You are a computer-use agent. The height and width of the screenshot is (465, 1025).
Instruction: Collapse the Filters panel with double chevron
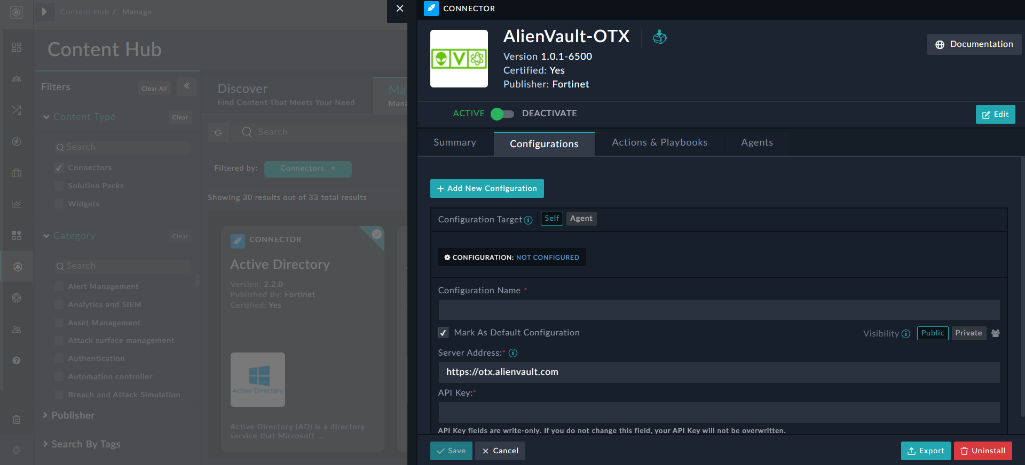click(187, 86)
